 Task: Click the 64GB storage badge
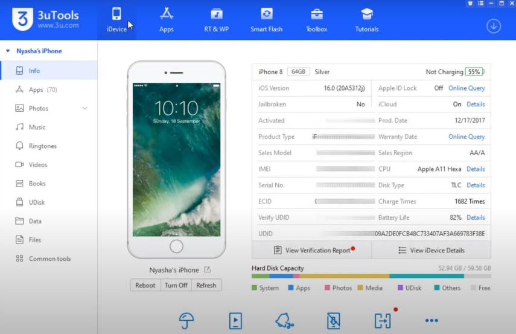pyautogui.click(x=298, y=71)
